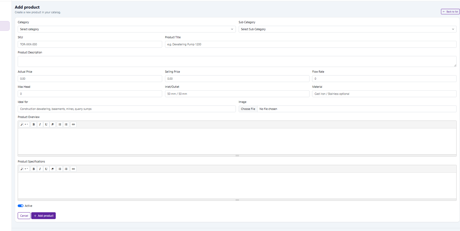Viewport: 460px width, 231px height.
Task: Go back via Back to list
Action: tap(450, 12)
